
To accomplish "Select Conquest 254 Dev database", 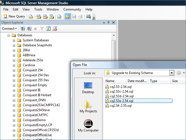I will click(36, 75).
